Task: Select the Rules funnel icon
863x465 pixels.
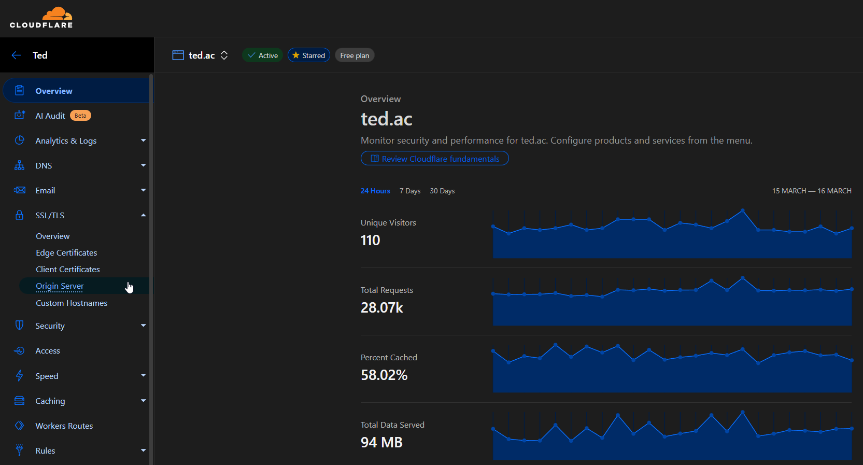Action: pos(20,450)
